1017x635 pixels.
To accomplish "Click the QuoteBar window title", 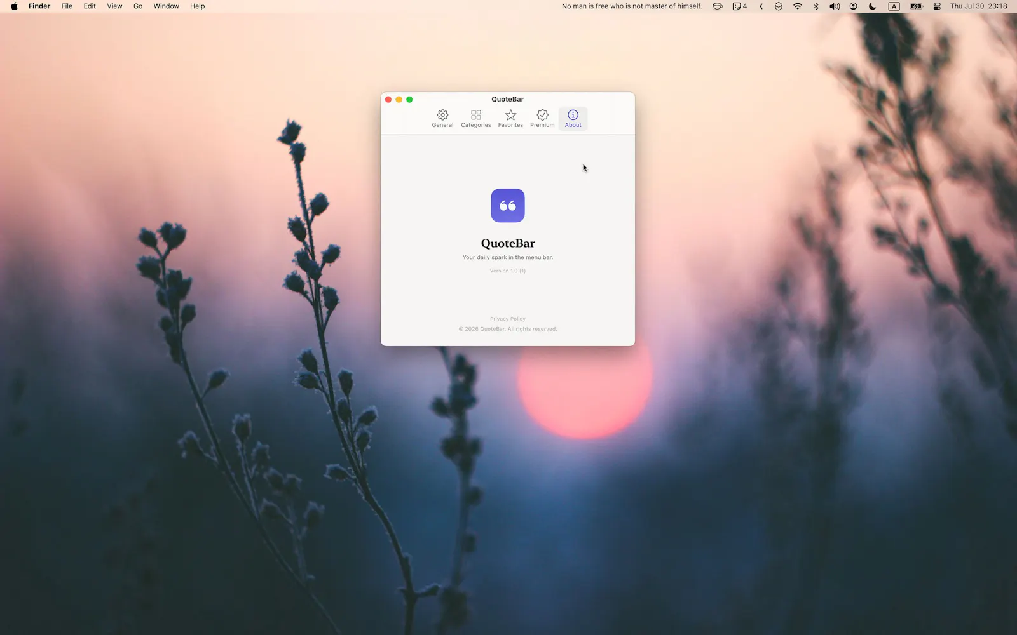I will coord(507,99).
